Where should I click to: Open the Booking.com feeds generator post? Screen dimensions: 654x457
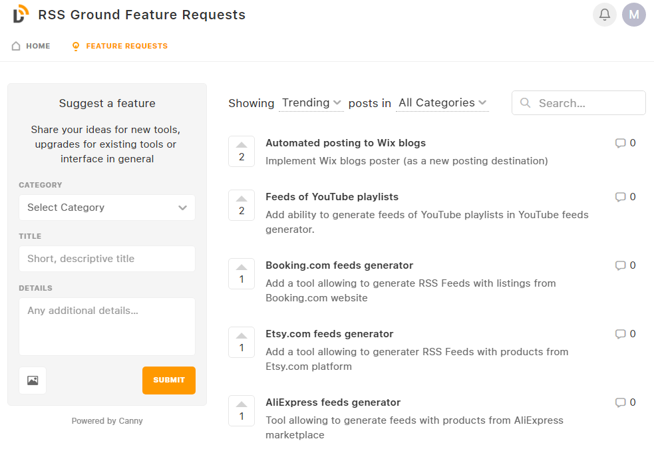[x=339, y=265]
